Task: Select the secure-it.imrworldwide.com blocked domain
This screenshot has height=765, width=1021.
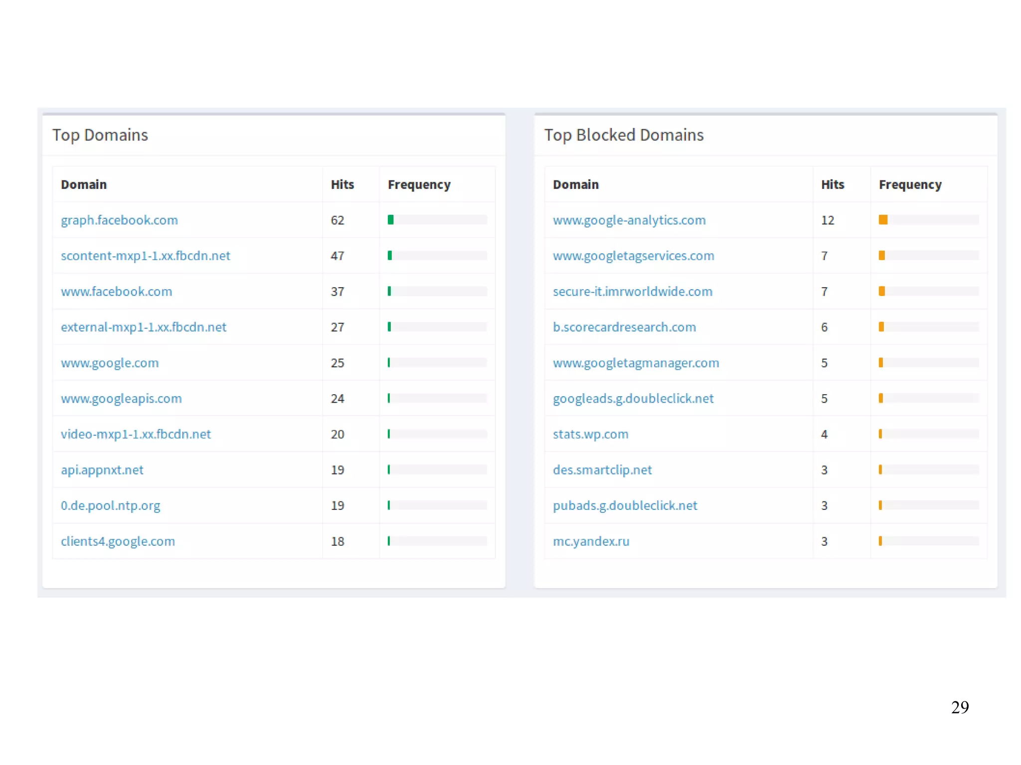Action: coord(632,292)
